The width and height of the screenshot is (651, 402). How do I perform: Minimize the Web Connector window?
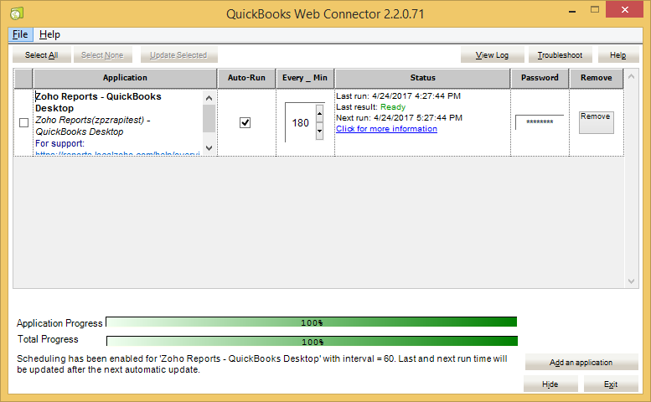pos(572,10)
